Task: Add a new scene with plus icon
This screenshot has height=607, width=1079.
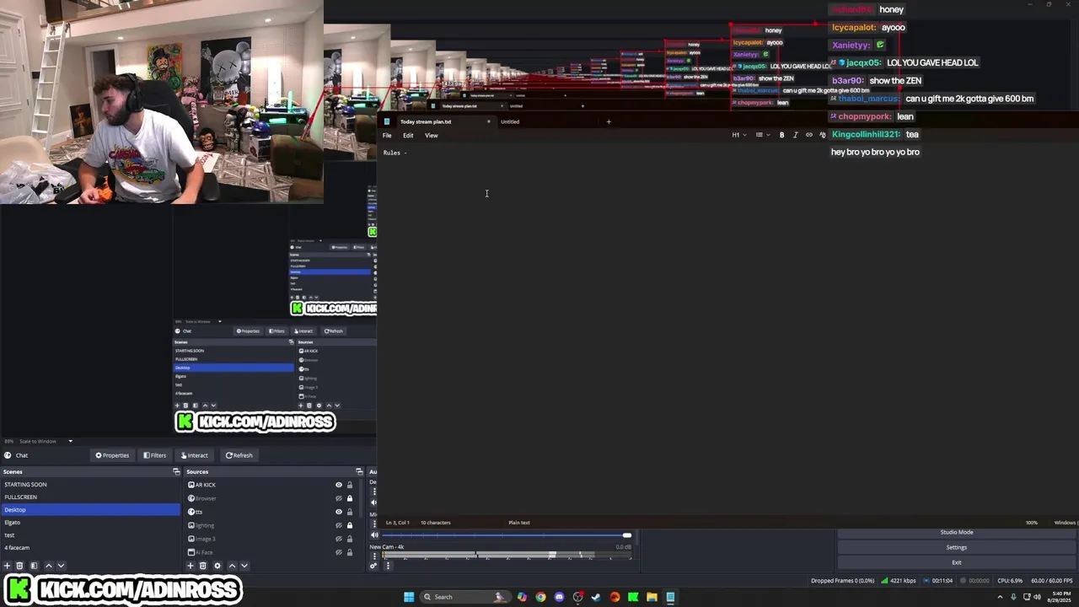Action: (8, 566)
